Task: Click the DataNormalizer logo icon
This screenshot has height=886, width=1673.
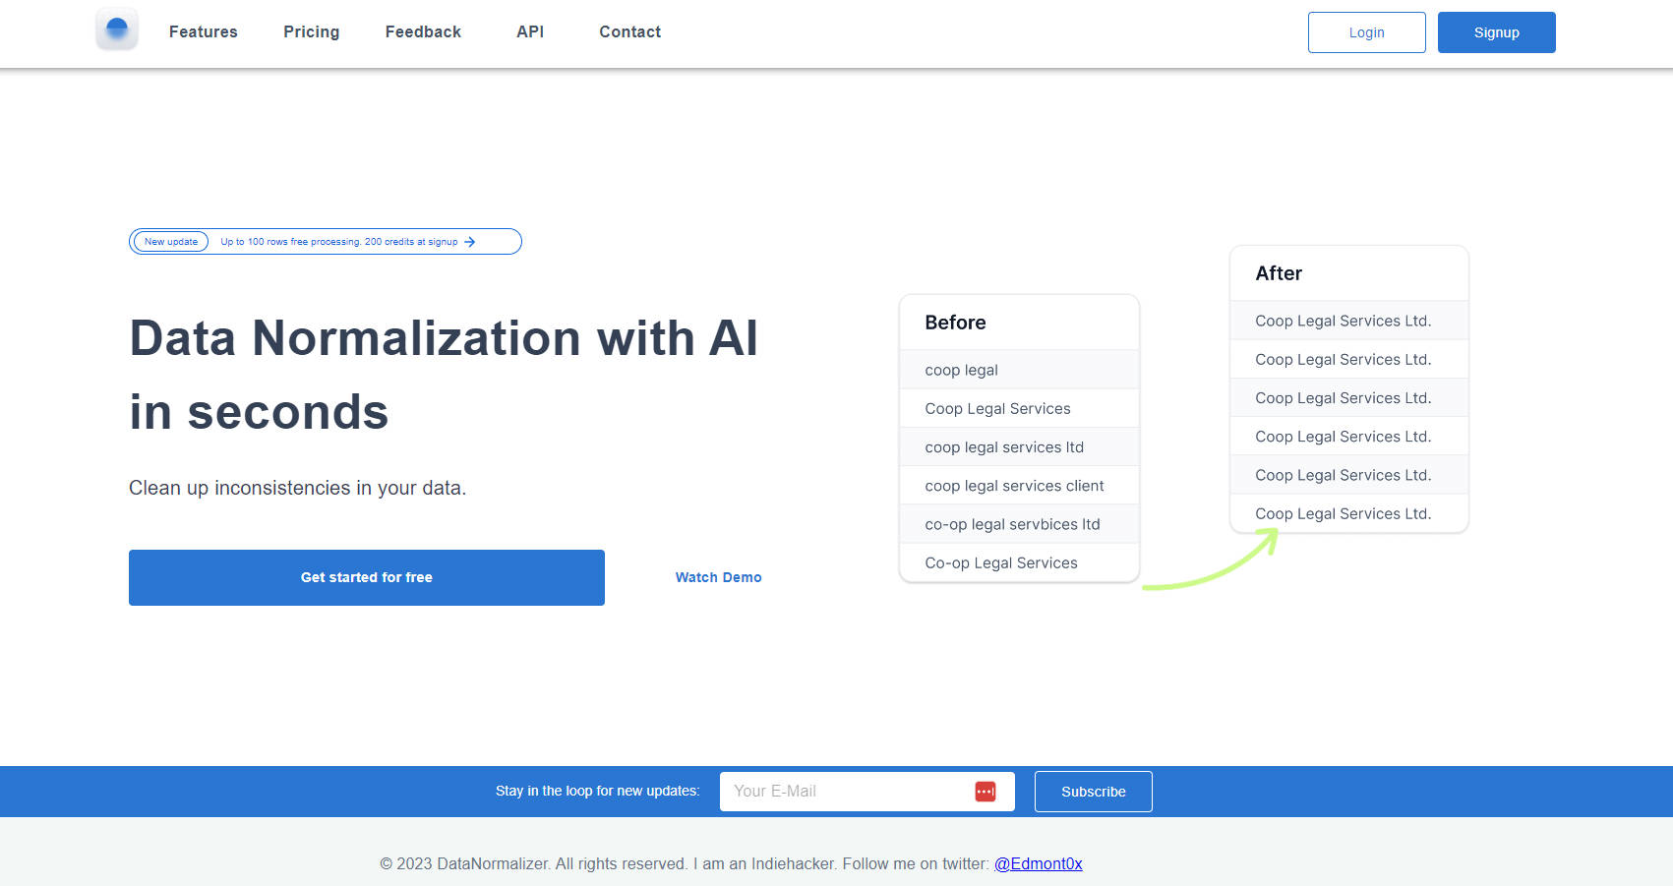Action: tap(116, 30)
